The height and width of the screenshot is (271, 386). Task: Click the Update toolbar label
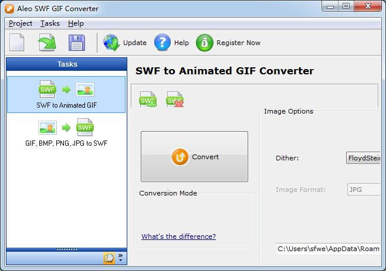pos(135,43)
